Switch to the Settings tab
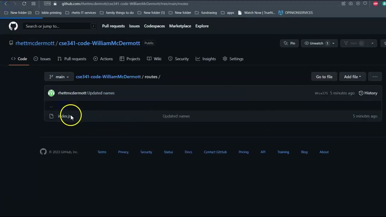Viewport: 386px width, 217px height. [x=233, y=59]
